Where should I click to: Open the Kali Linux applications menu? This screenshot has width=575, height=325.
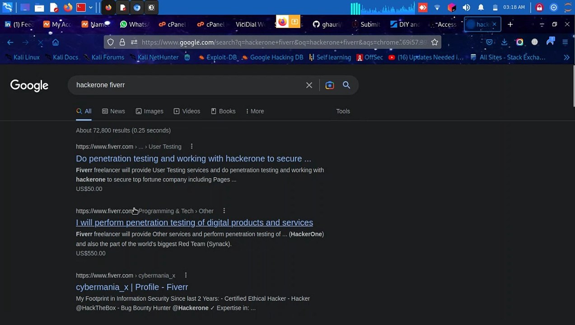click(x=7, y=7)
